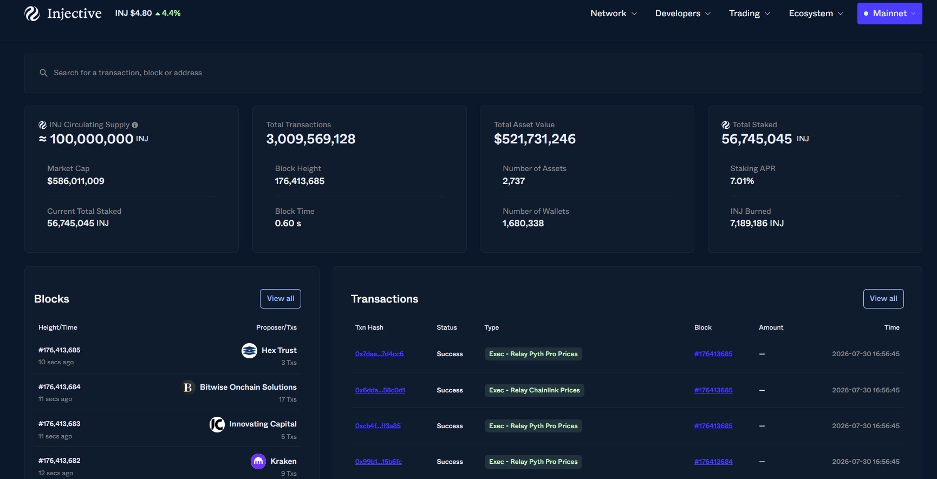937x479 pixels.
Task: Open the Trading dropdown menu
Action: coord(749,14)
